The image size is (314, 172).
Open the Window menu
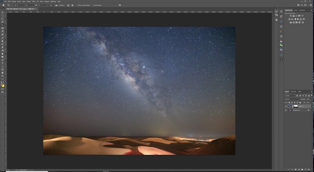click(x=53, y=2)
